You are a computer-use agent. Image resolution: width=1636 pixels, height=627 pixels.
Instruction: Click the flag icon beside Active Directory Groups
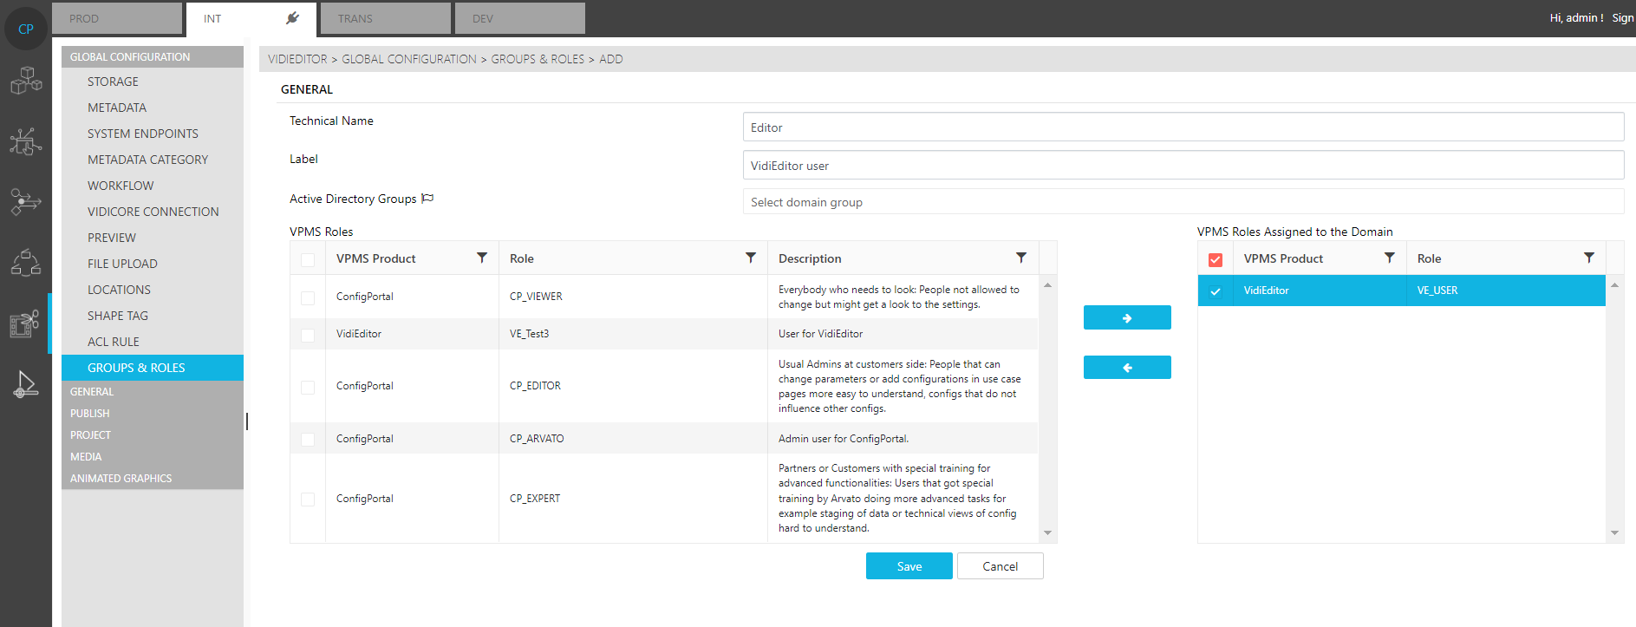point(427,199)
